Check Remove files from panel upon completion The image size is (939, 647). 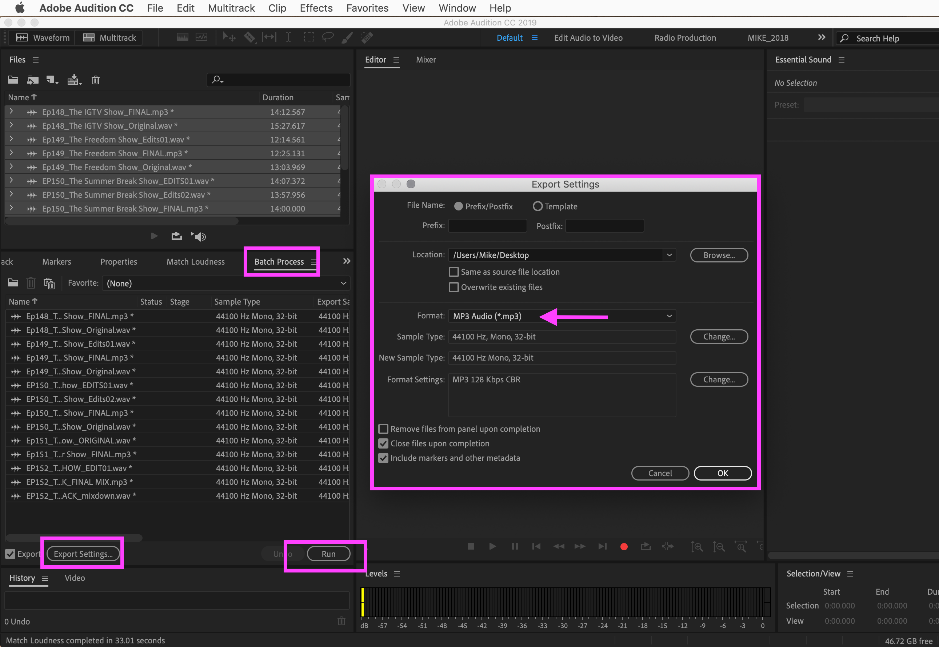383,429
